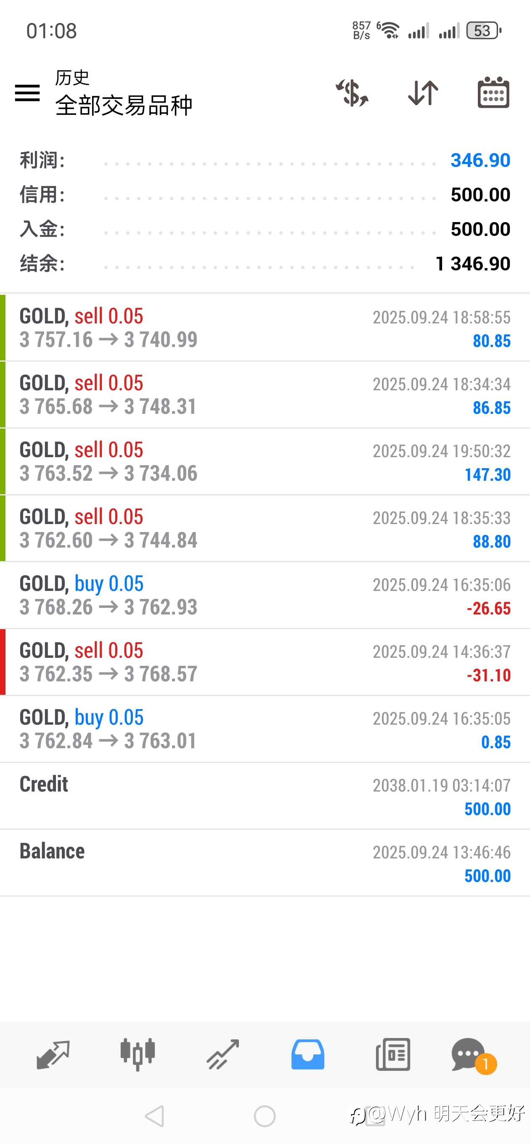Tap the GOLD sell trade with -31.10 loss
The image size is (530, 1144).
point(265,662)
